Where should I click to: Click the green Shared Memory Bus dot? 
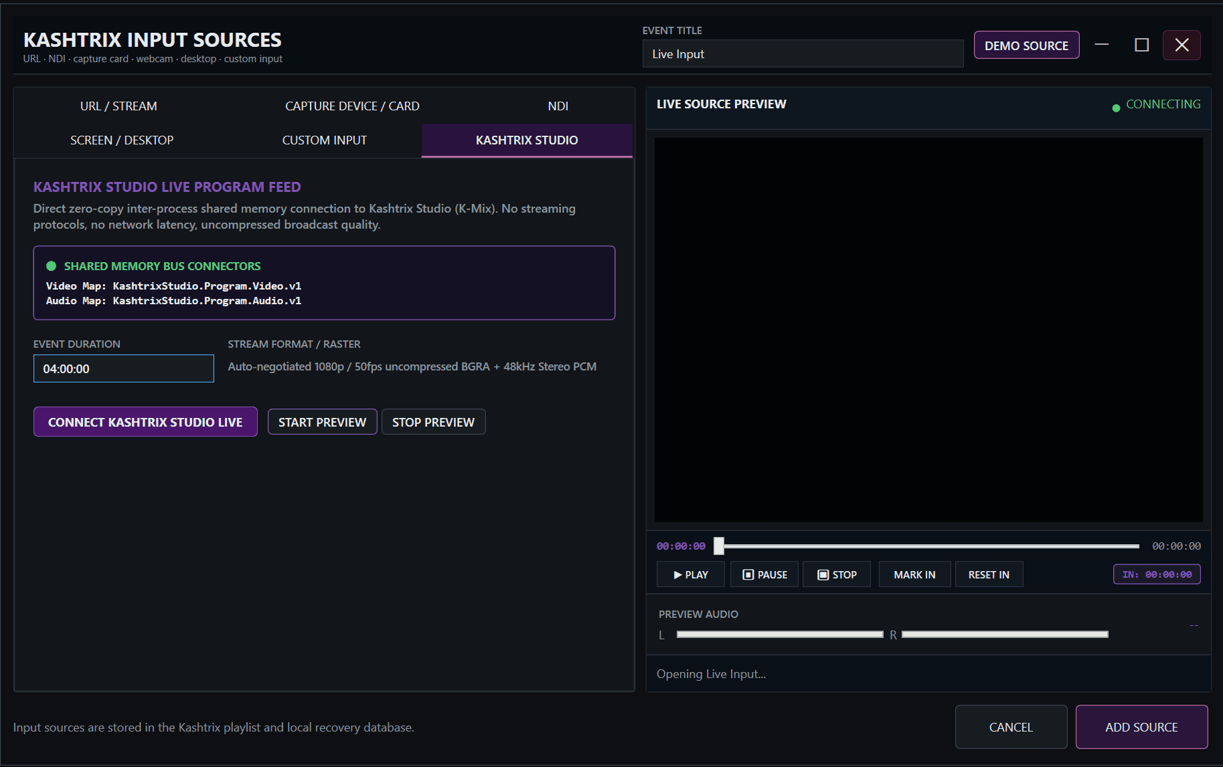(x=51, y=266)
